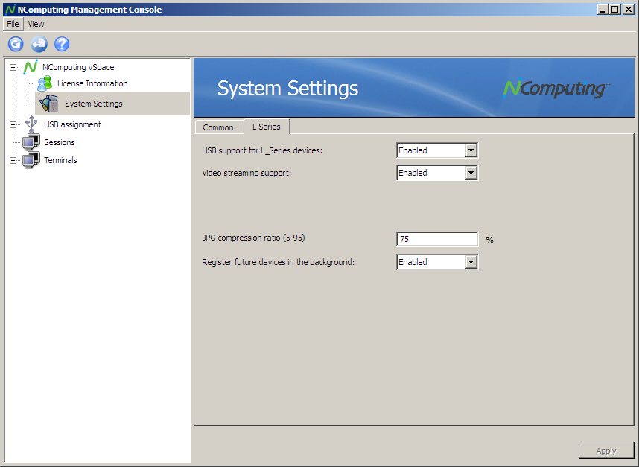The height and width of the screenshot is (467, 639).
Task: Click the NComputing vSpace tree icon
Action: pyautogui.click(x=31, y=67)
